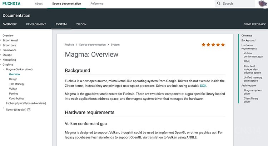Open the Porting sidebar page
The height and width of the screenshot is (146, 268).
[13, 94]
